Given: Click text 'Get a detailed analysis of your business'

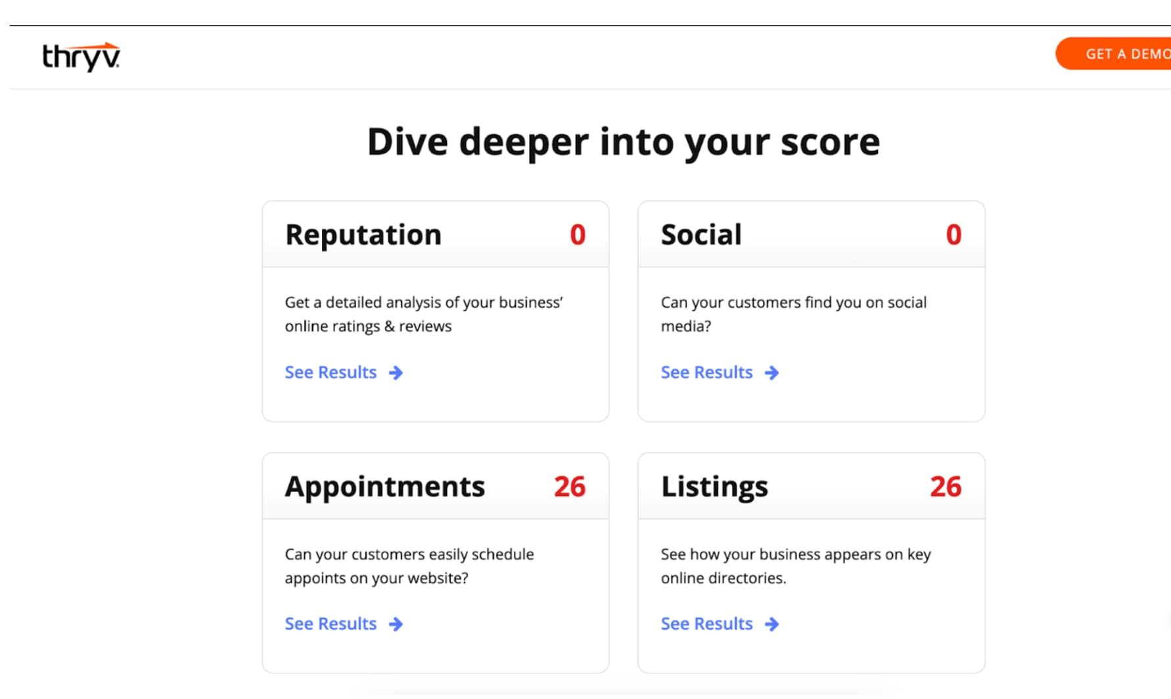Looking at the screenshot, I should pos(424,303).
